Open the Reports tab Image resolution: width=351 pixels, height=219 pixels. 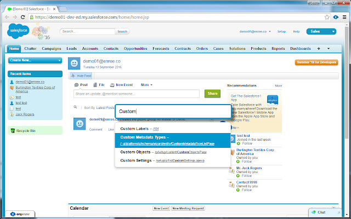278,49
